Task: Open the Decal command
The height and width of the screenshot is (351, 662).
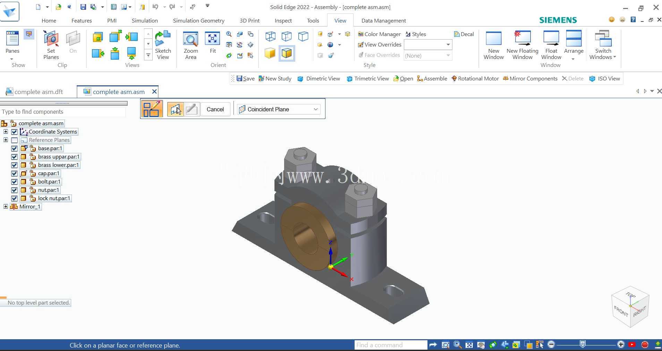Action: click(x=464, y=34)
